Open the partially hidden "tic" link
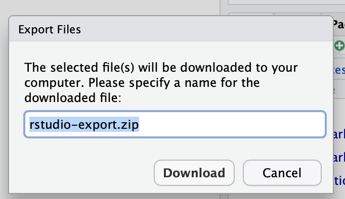The height and width of the screenshot is (199, 345). click(339, 180)
